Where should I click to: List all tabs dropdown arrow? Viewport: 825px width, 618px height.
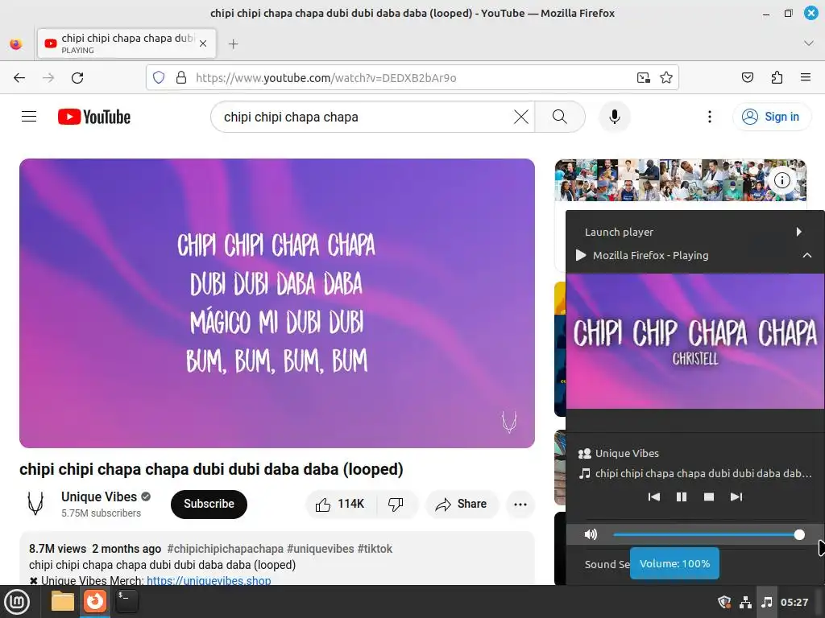click(x=809, y=43)
